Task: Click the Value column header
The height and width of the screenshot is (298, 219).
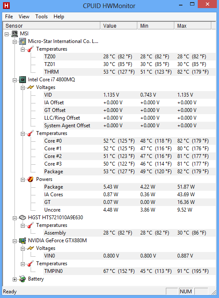Action: (x=119, y=26)
